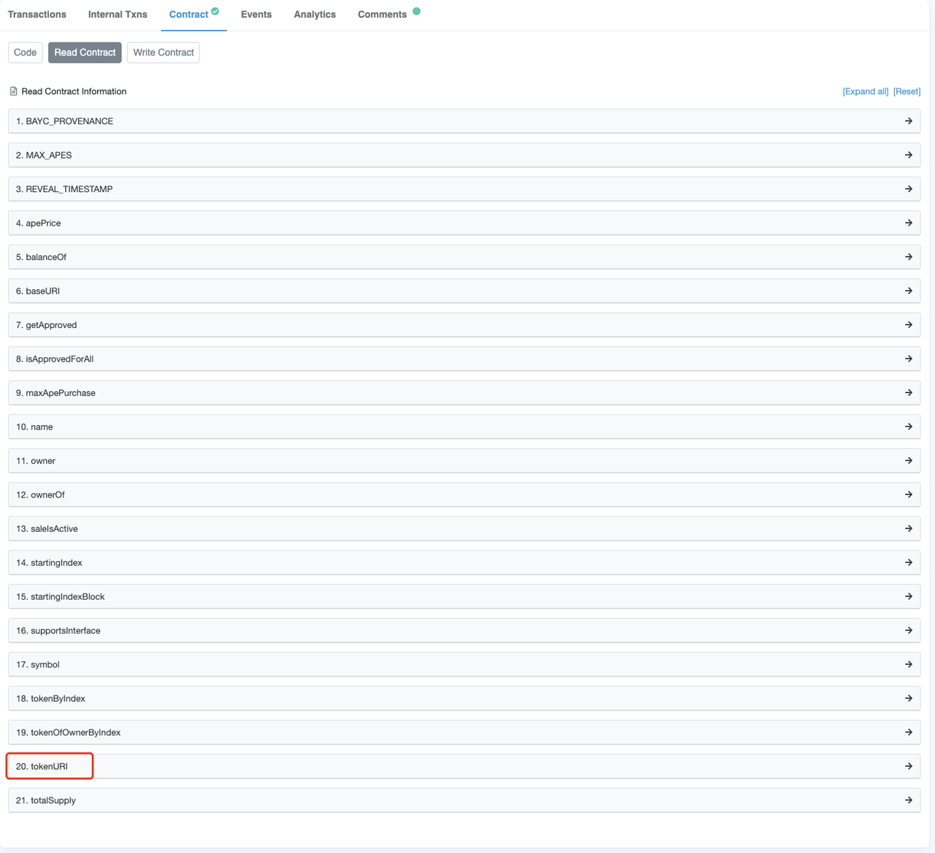Click the arrow icon on baseURI row
The image size is (935, 853).
pyautogui.click(x=908, y=291)
